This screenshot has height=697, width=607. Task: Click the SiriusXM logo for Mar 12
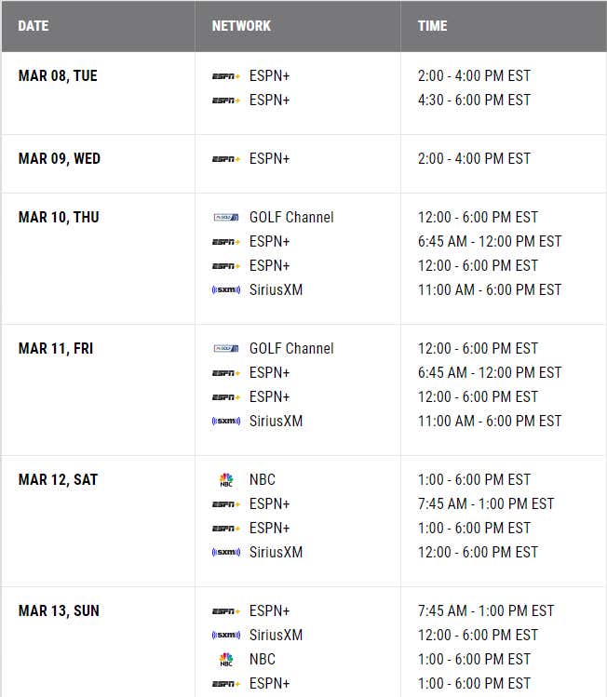point(226,552)
